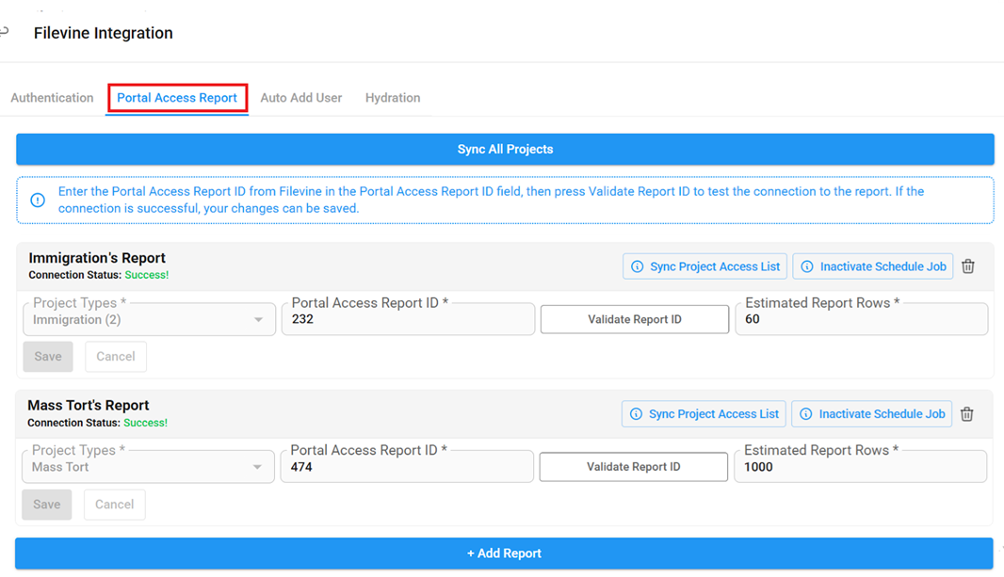Open the Project Types dropdown showing Immigration (2)

point(149,319)
